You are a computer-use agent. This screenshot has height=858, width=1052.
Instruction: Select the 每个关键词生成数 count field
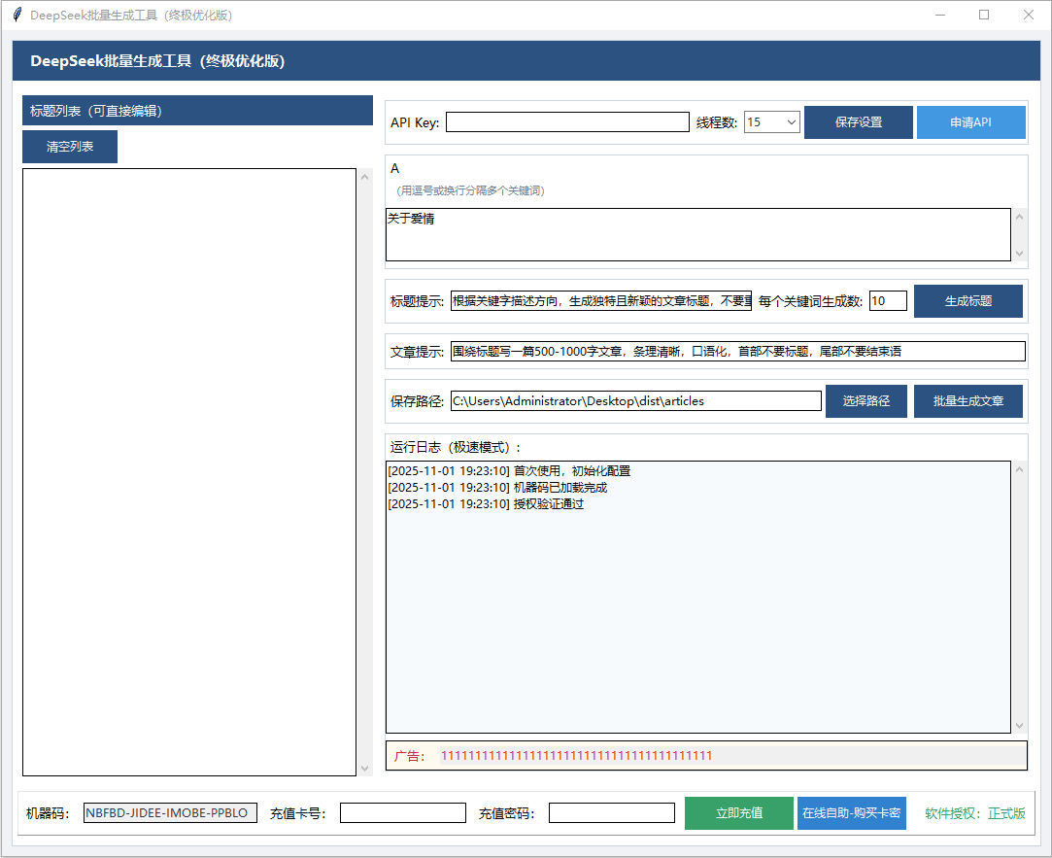887,301
